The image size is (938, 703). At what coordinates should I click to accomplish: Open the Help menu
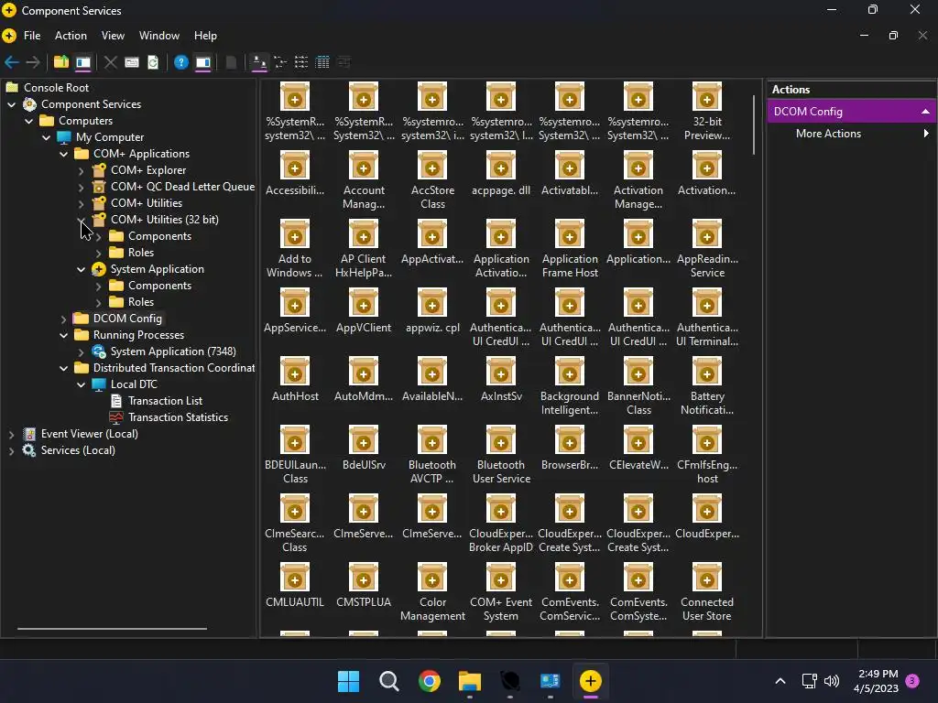pos(205,36)
